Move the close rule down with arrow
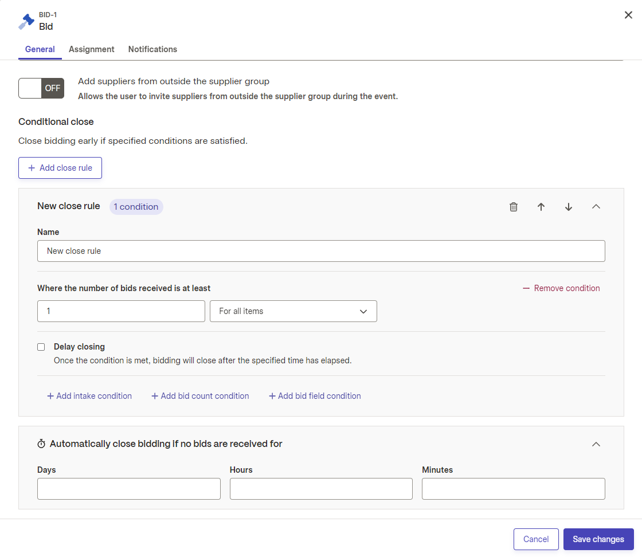The image size is (642, 557). click(568, 207)
